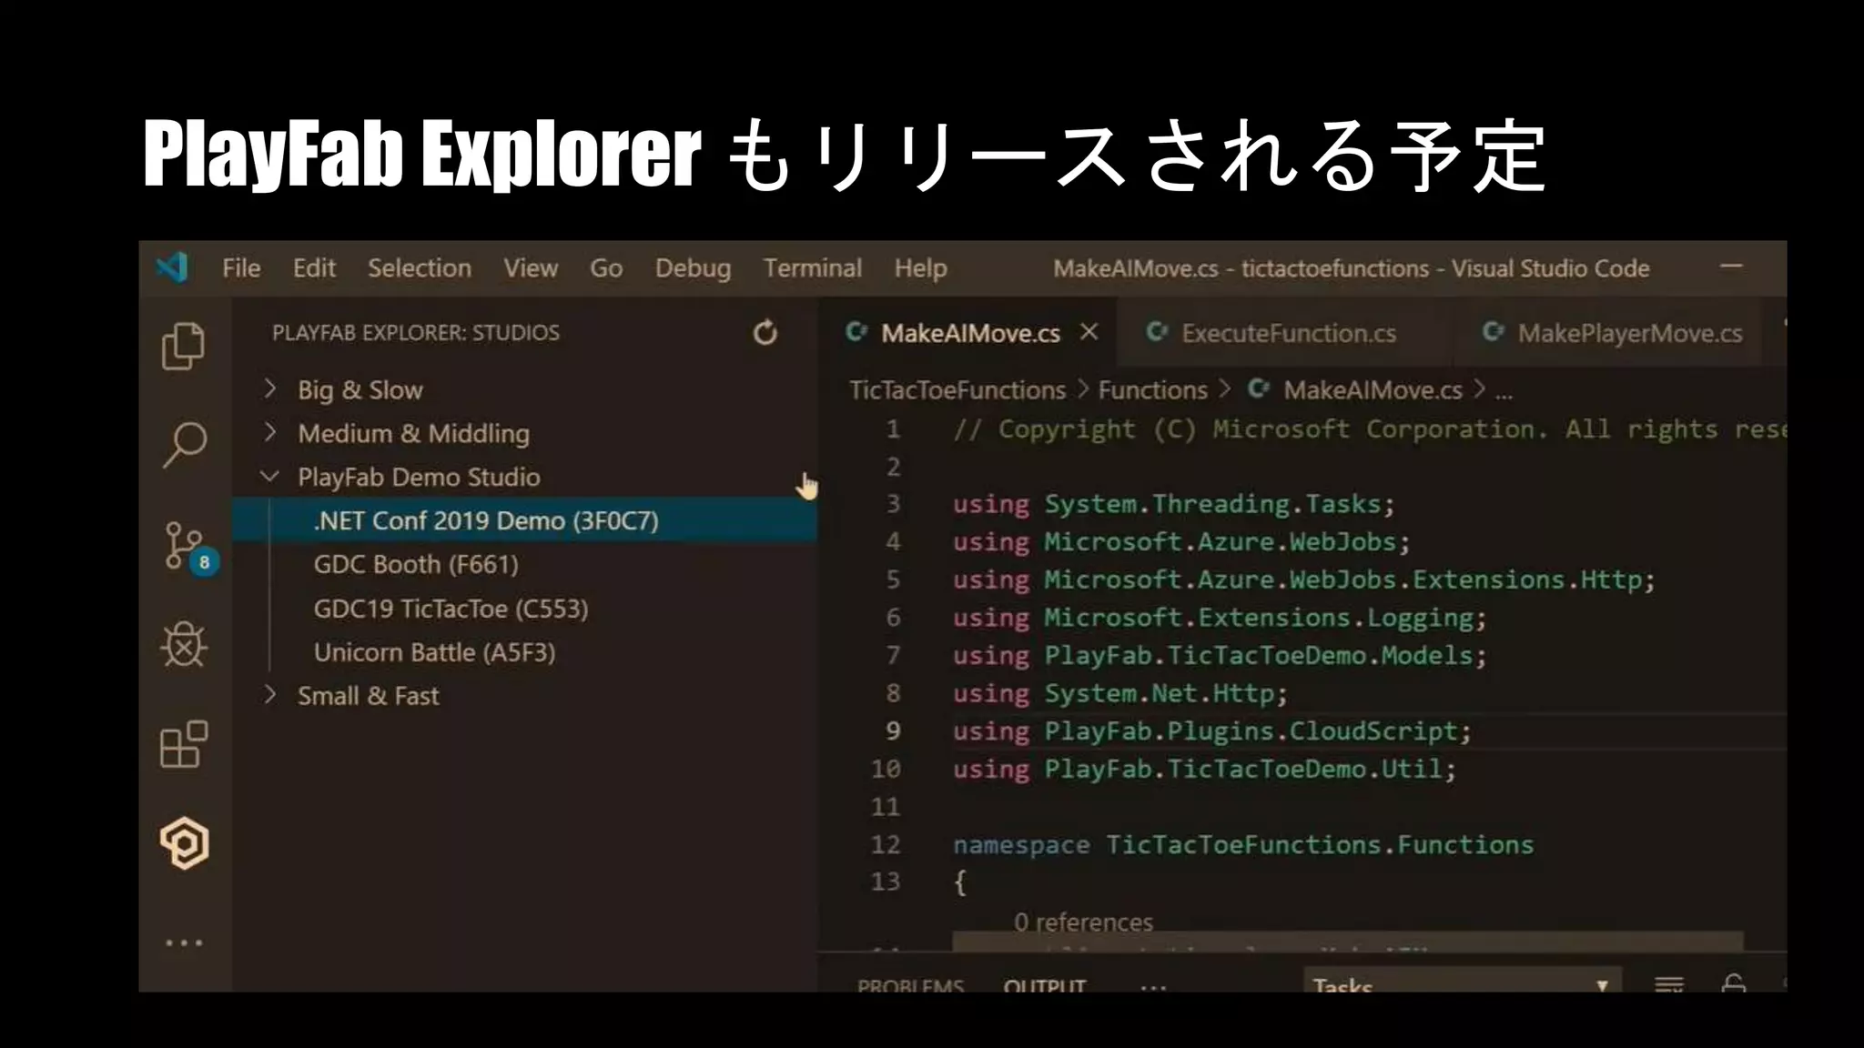1864x1048 pixels.
Task: Click the PLAYFAB EXPLORER: STUDIOS header
Action: tap(416, 333)
